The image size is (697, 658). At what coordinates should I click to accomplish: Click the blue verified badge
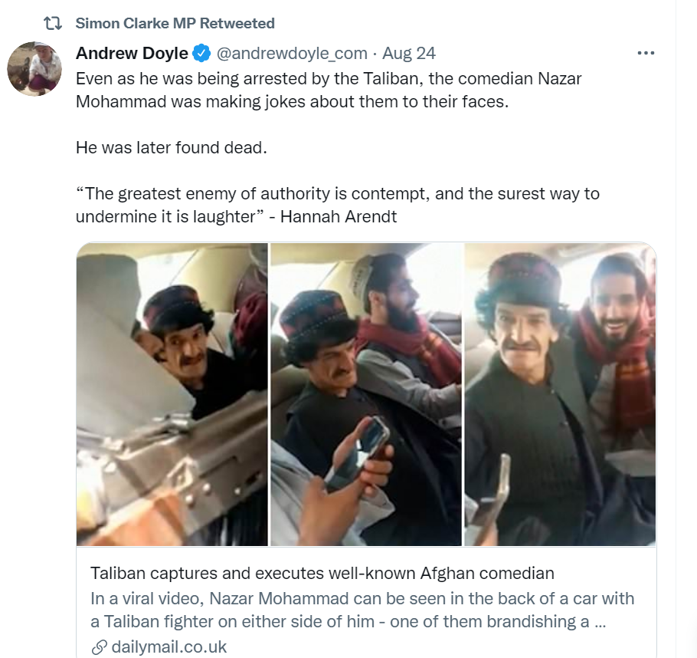202,53
